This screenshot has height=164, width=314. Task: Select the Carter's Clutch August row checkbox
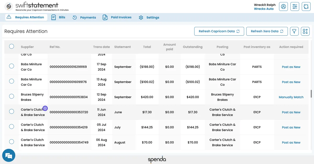(12, 142)
